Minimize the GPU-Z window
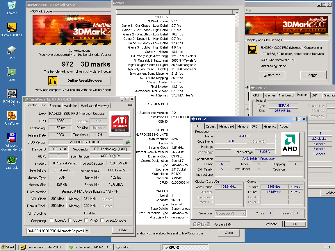This screenshot has height=251, width=335. (x=122, y=99)
